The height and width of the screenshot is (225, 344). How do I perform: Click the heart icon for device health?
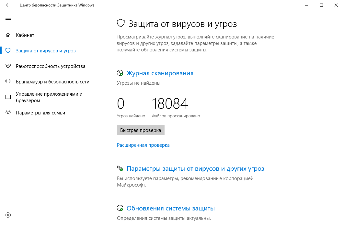(x=8, y=66)
